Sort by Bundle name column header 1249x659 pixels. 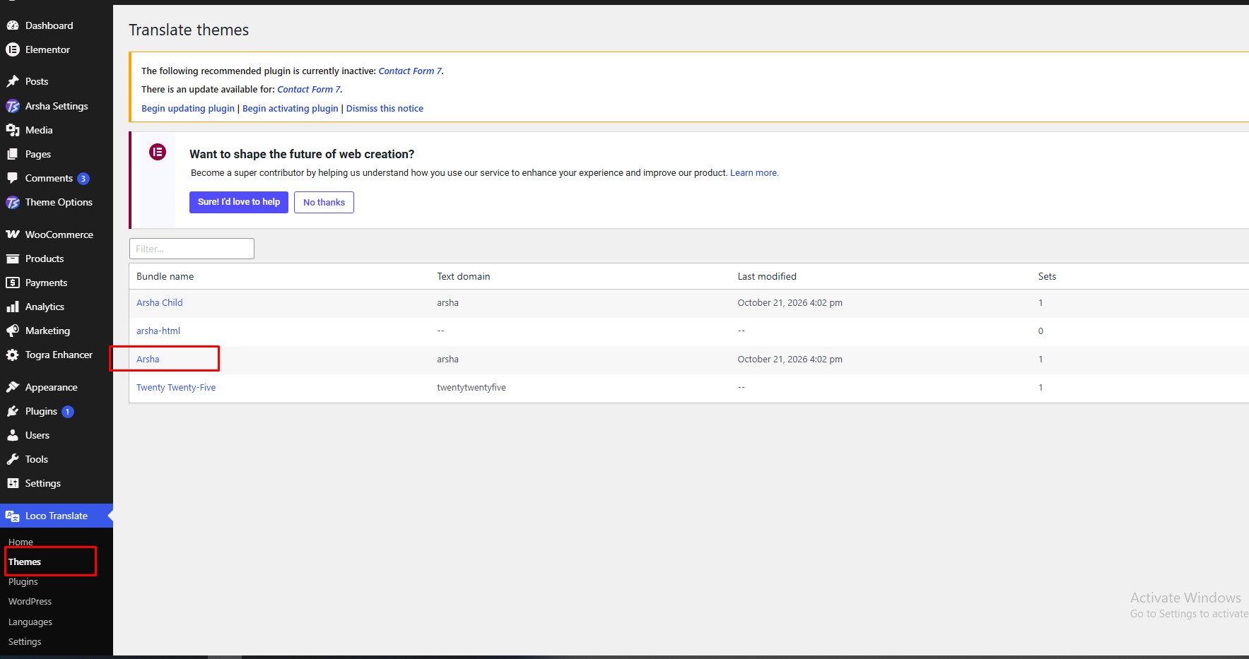coord(165,276)
